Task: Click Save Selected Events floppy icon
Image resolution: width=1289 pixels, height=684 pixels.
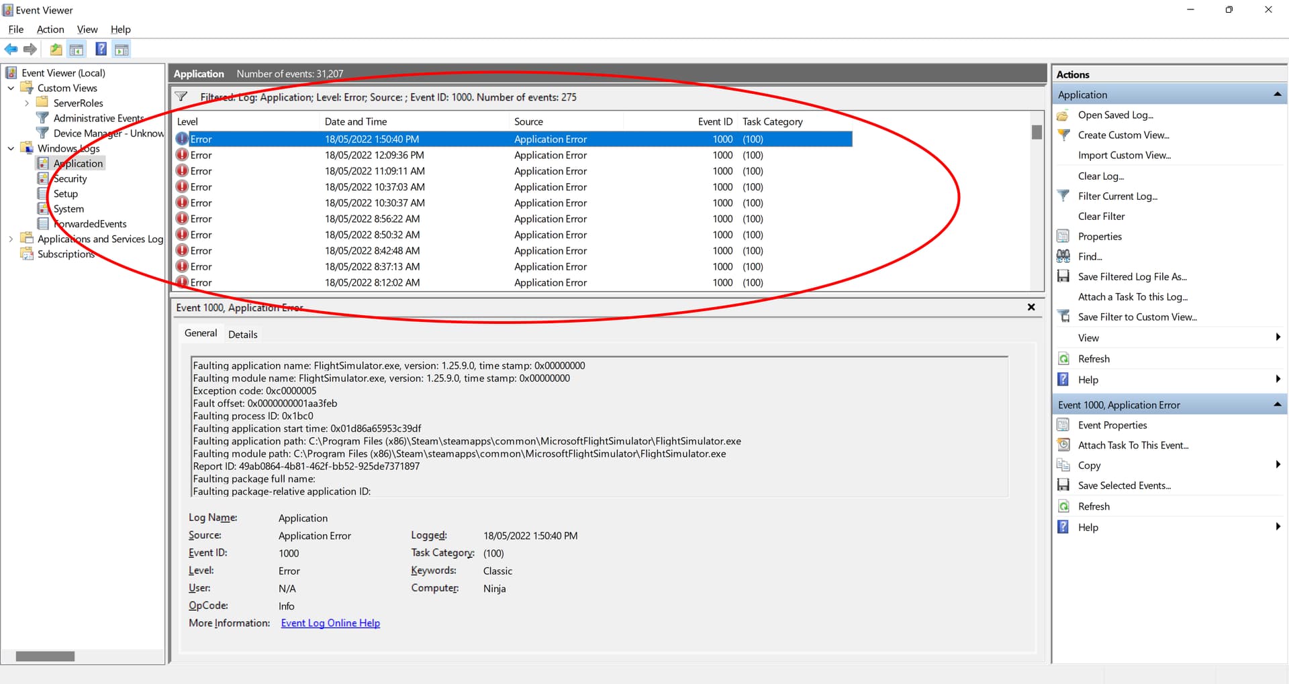Action: [x=1063, y=486]
